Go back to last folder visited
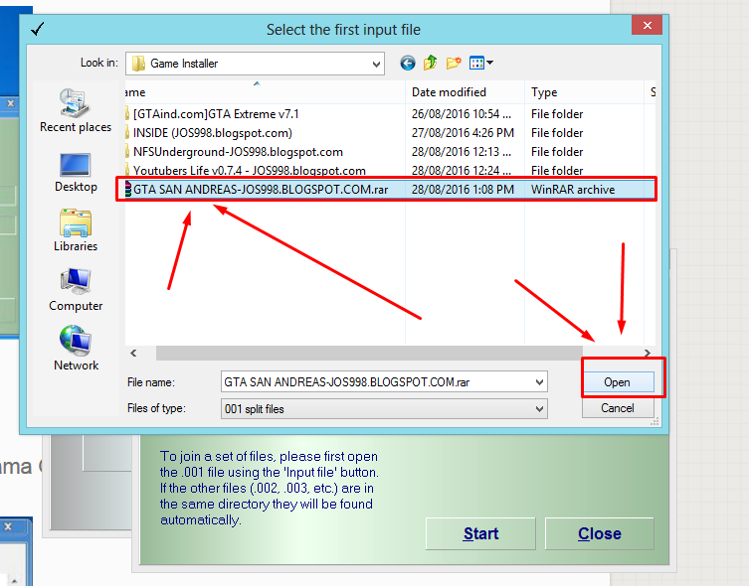 pyautogui.click(x=408, y=63)
